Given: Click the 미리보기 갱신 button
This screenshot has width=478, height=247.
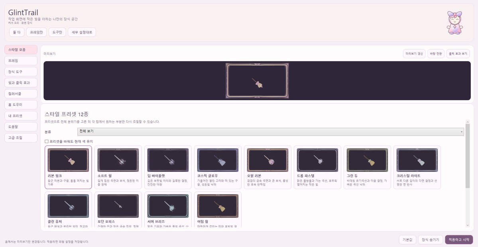Looking at the screenshot, I should [x=414, y=54].
